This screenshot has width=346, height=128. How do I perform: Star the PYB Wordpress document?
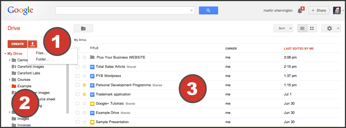(84, 76)
